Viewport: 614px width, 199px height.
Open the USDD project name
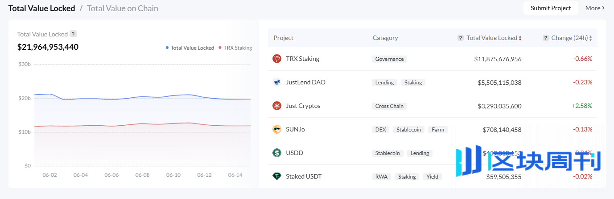click(x=295, y=153)
